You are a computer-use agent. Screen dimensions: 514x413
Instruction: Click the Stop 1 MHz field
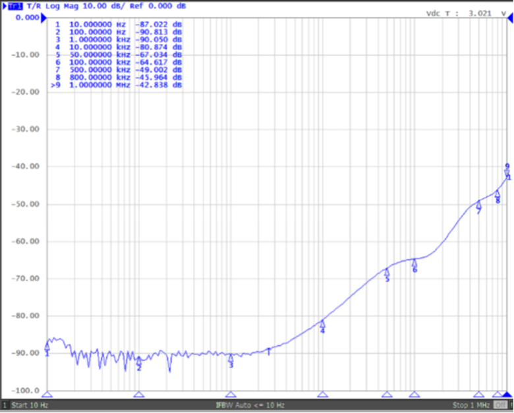click(471, 404)
